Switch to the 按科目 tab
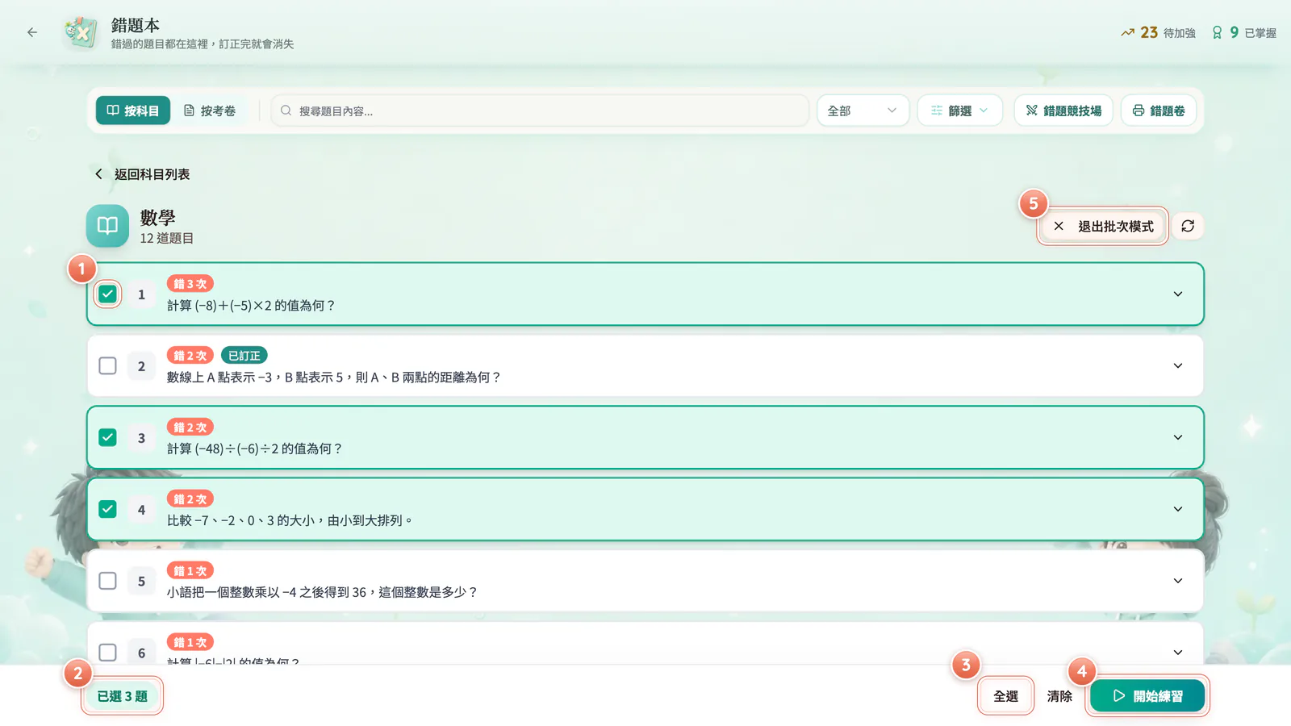 point(133,111)
